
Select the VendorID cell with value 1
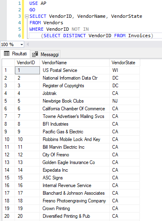pyautogui.click(x=27, y=70)
